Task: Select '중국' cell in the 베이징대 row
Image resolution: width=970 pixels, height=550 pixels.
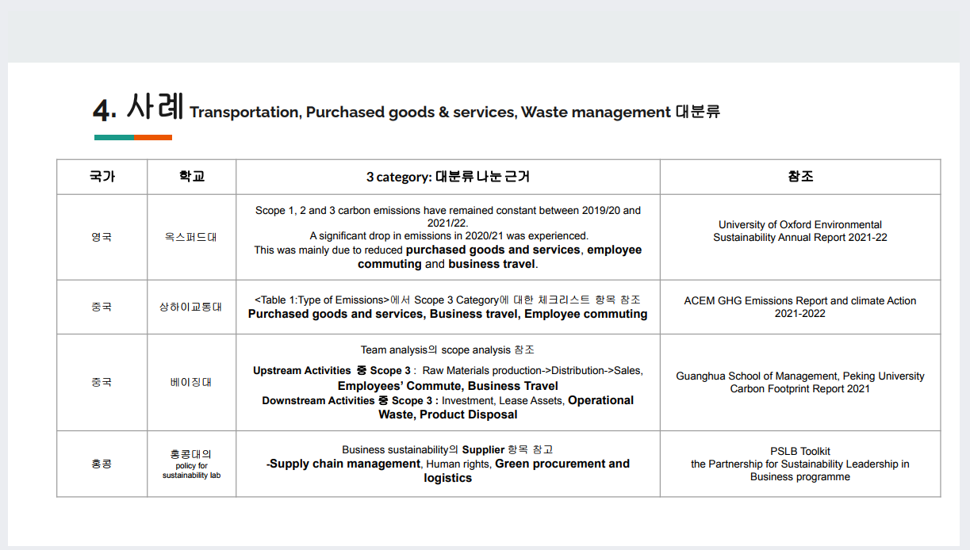Action: click(x=102, y=382)
